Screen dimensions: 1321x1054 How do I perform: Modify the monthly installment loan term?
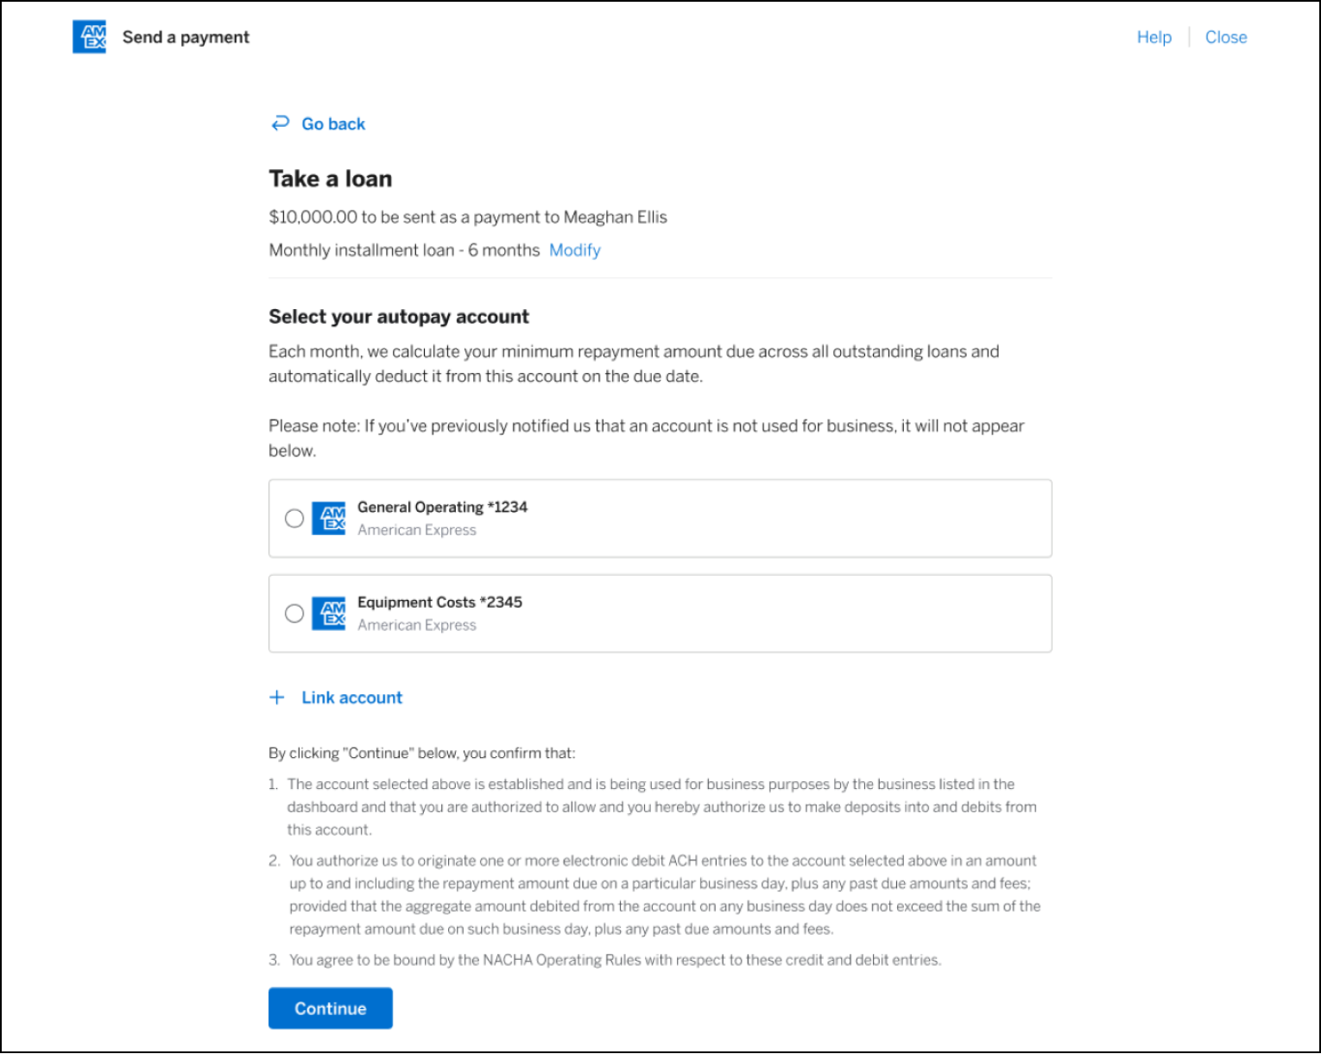(x=574, y=250)
